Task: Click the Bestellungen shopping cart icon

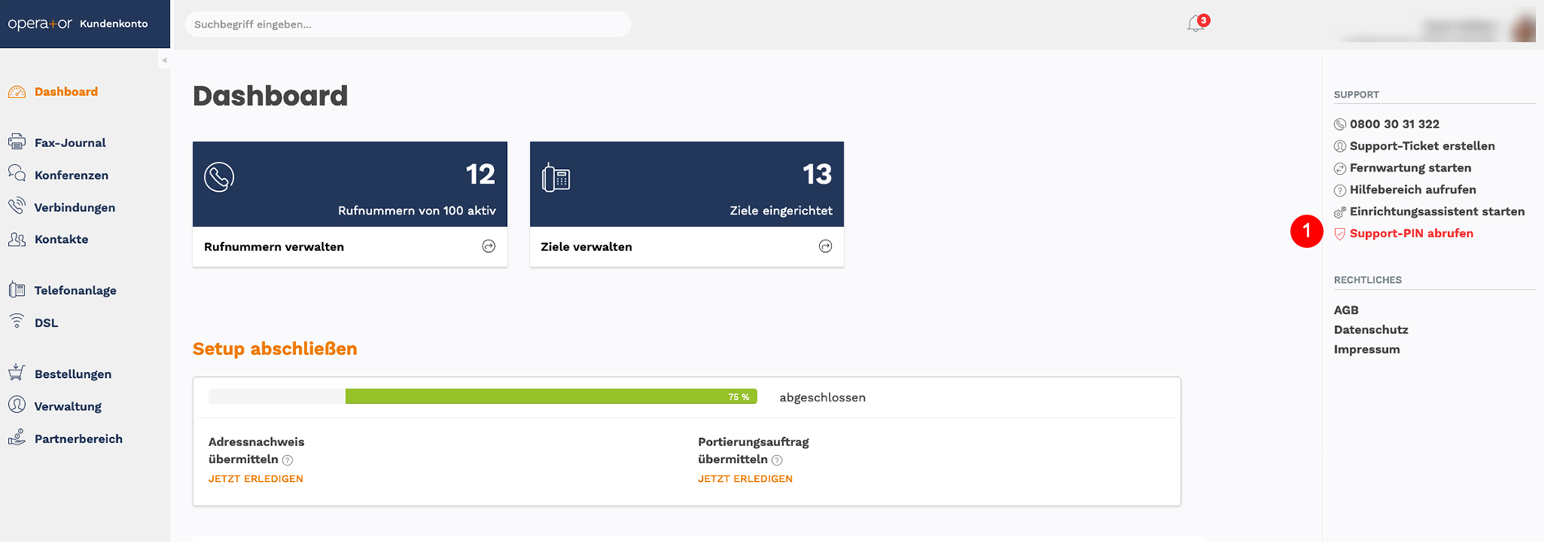Action: (x=17, y=373)
